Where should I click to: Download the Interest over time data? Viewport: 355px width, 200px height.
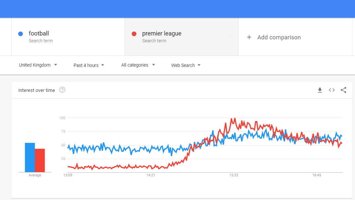point(320,90)
